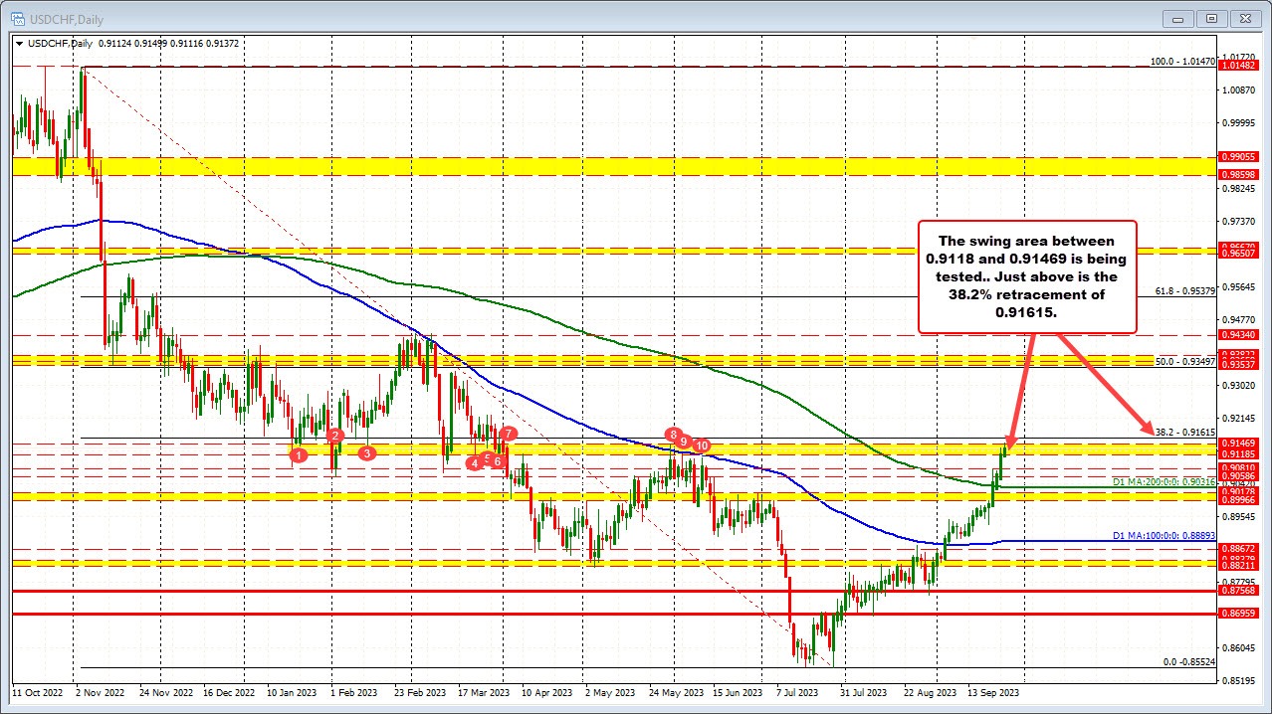Select the D1 MA:200 moving average label

point(1165,482)
